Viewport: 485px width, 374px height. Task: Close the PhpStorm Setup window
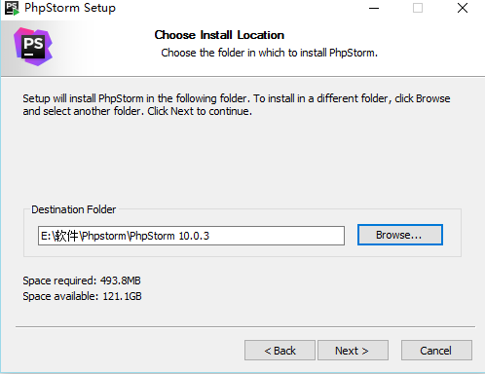(x=463, y=8)
